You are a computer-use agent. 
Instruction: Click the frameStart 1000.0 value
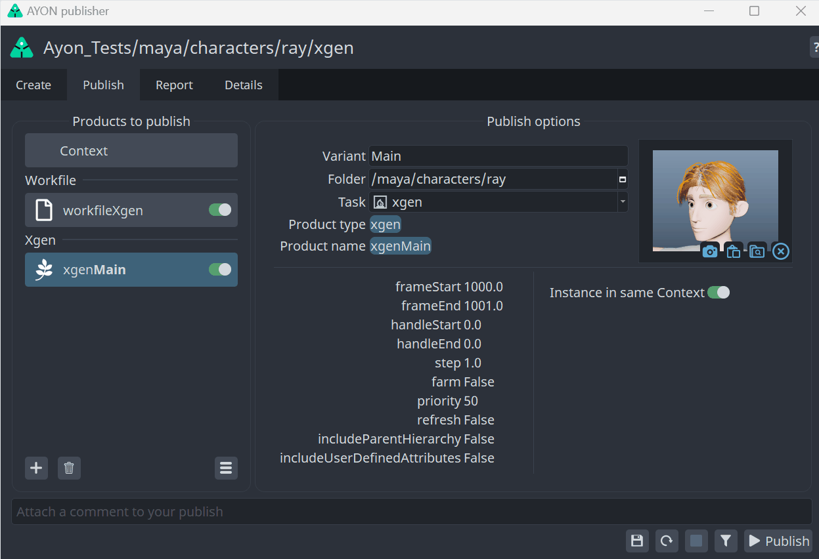[x=483, y=287]
